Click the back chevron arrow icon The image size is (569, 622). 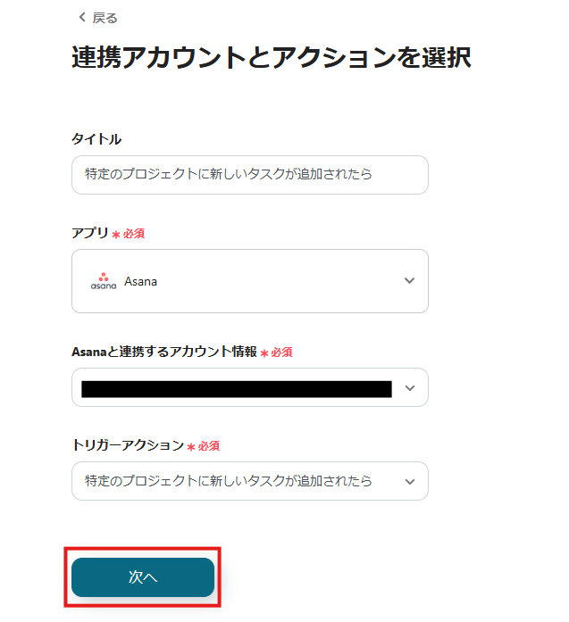82,18
